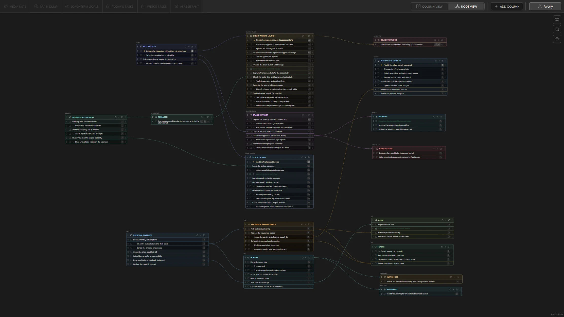Click the schedule icon on Publish the client launch case study
Screen dimensions: 564x317
pyautogui.click(x=442, y=65)
